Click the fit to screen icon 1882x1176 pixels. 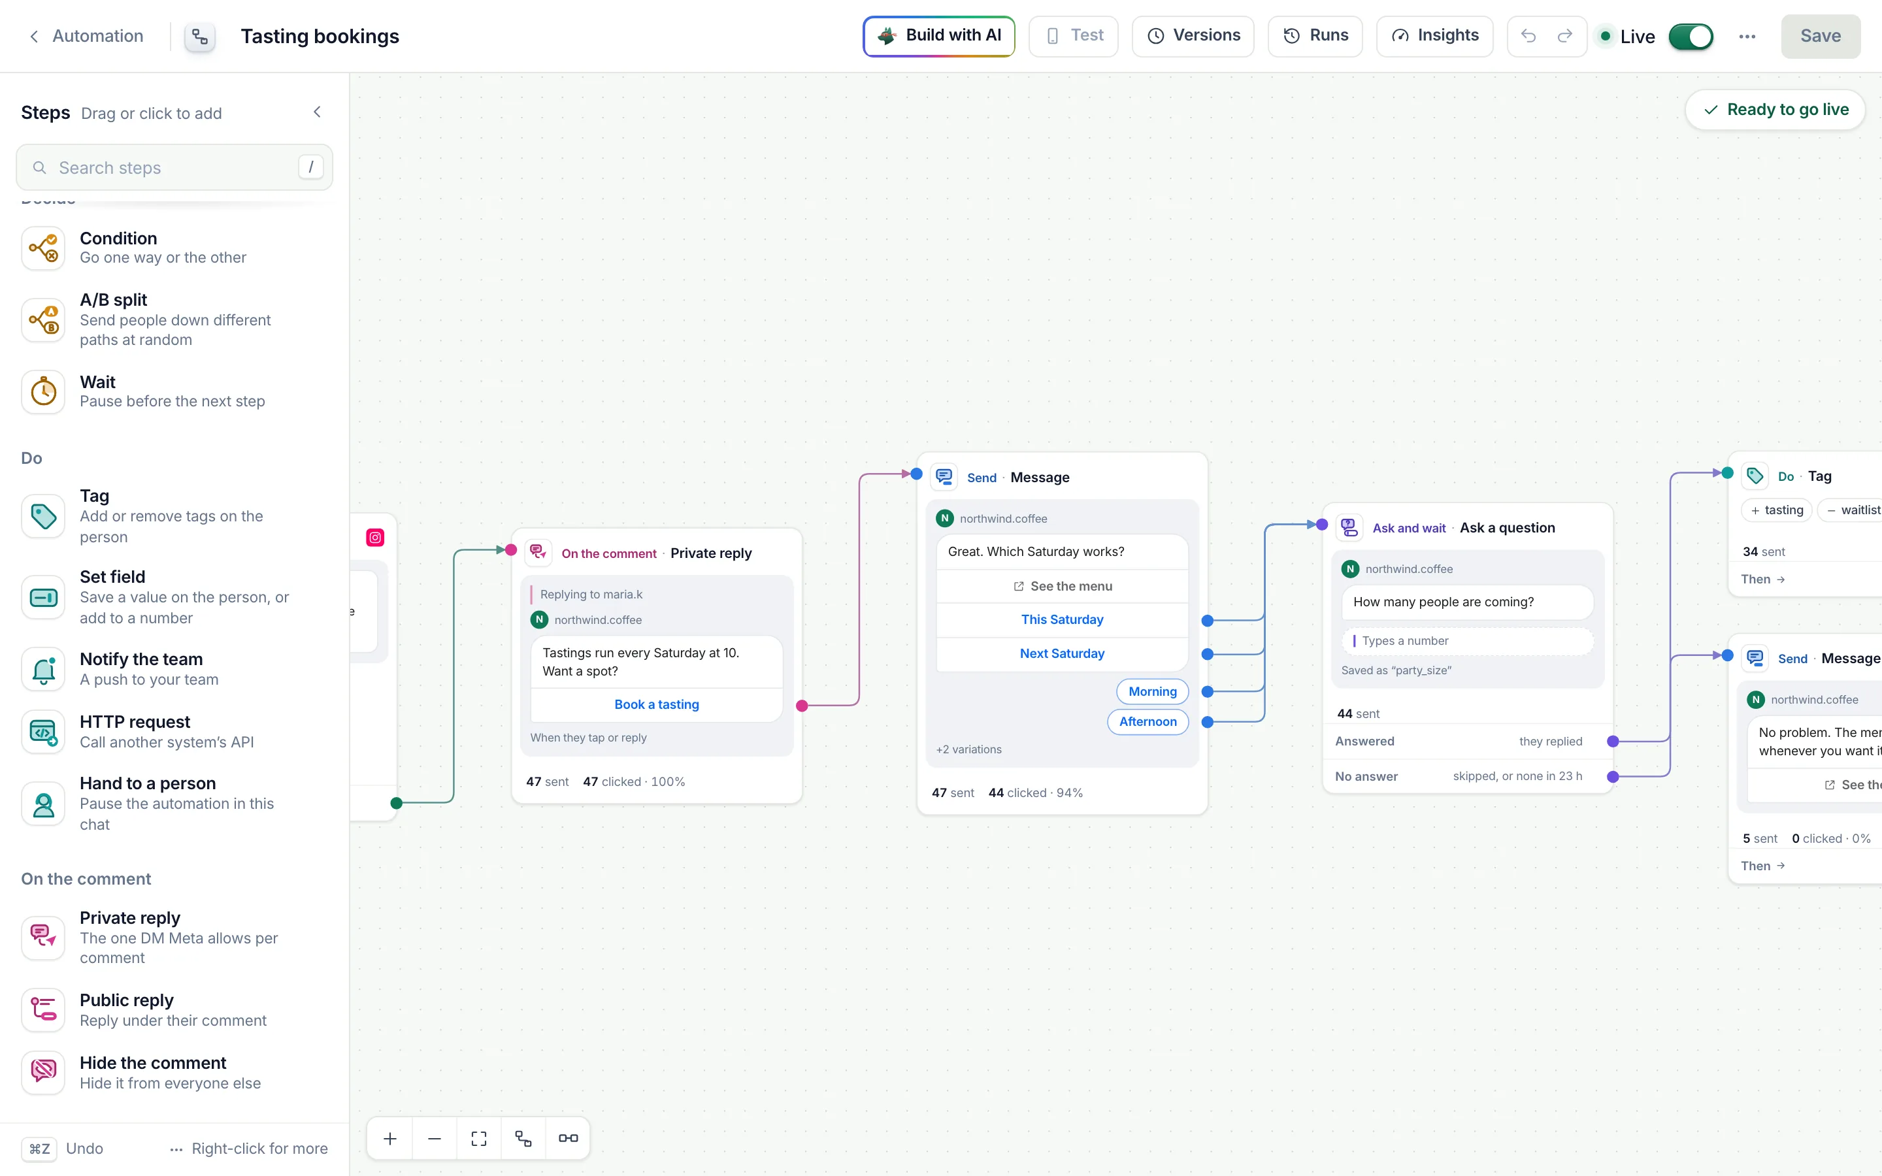coord(479,1139)
